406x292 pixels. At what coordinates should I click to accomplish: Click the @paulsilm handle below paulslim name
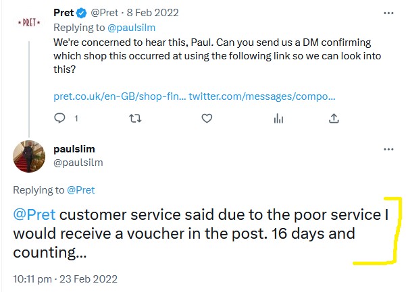pos(78,163)
